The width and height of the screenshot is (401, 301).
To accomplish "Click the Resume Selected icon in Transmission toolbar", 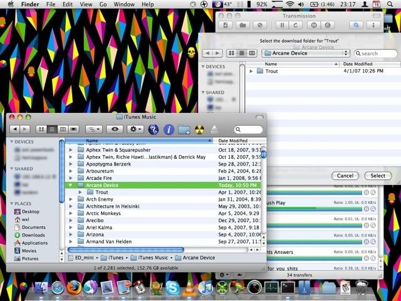I will tap(328, 25).
